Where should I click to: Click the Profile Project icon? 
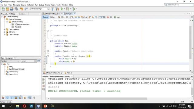73,9
